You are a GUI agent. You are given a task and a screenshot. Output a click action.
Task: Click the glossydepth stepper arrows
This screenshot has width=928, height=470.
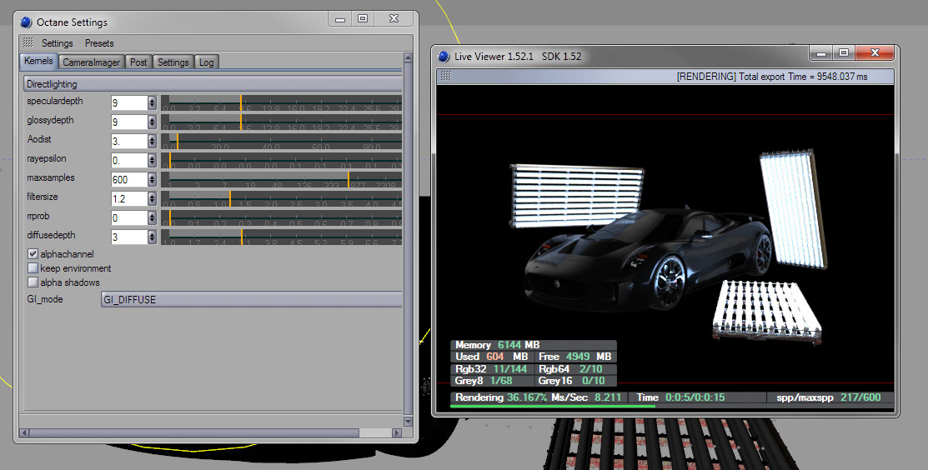click(152, 122)
